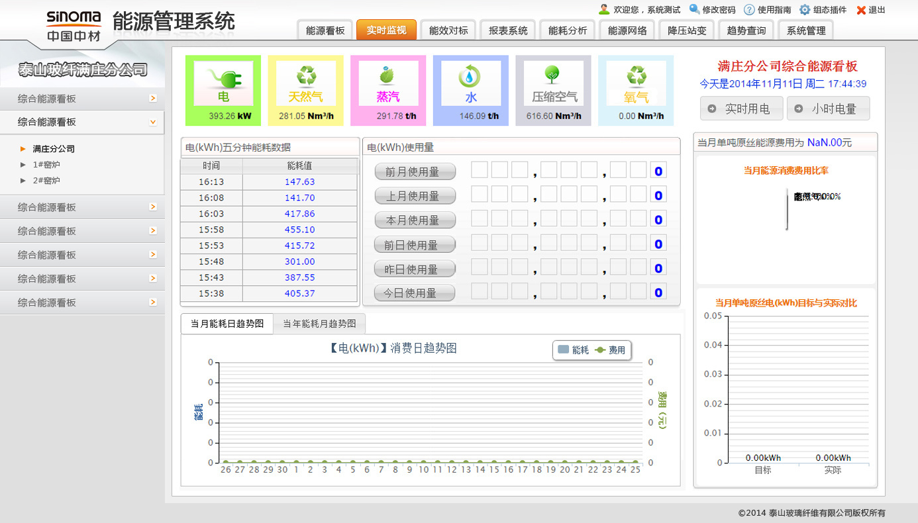Click the 实时用电 button
Image resolution: width=918 pixels, height=523 pixels.
pos(741,109)
